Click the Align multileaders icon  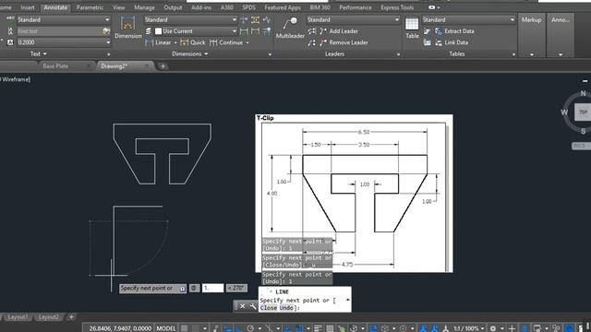point(311,31)
